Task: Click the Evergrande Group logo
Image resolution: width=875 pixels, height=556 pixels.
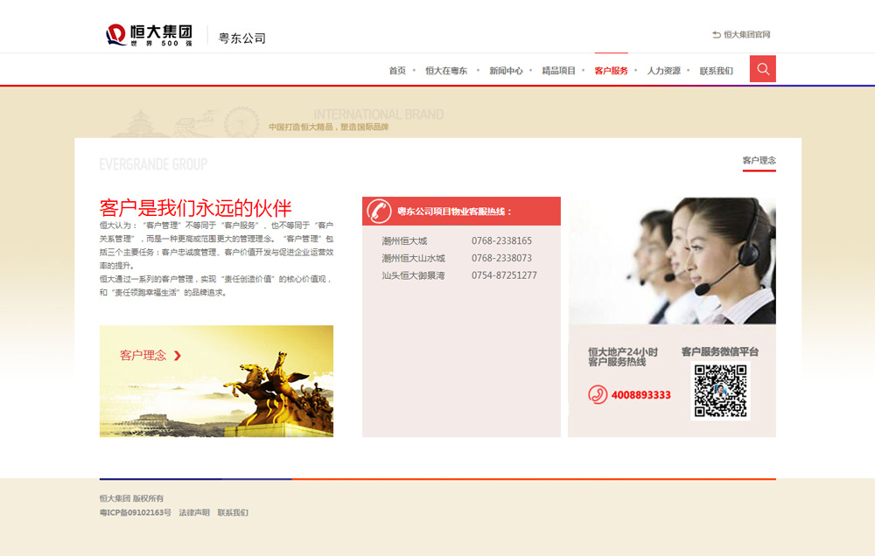Action: coord(150,35)
